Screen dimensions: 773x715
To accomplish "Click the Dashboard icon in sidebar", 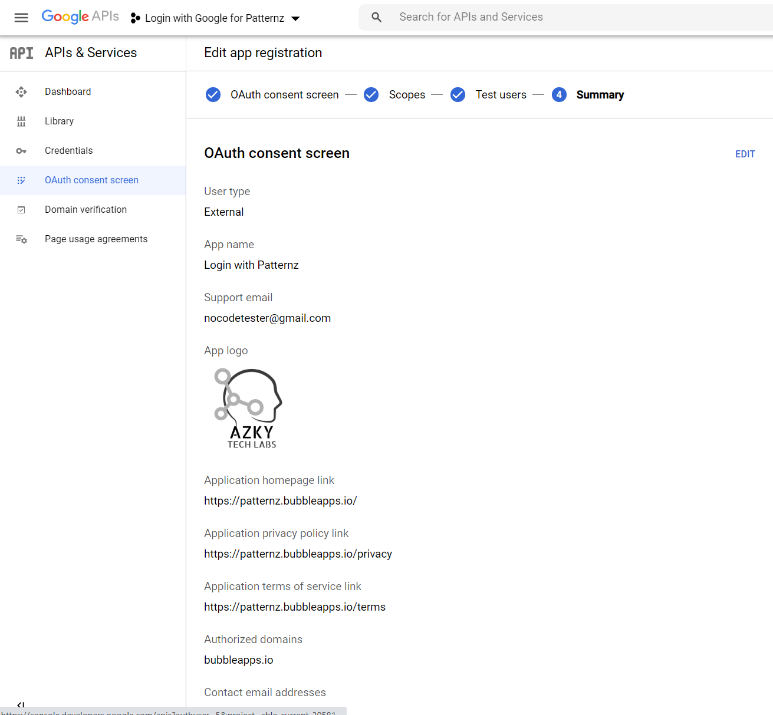I will tap(21, 92).
